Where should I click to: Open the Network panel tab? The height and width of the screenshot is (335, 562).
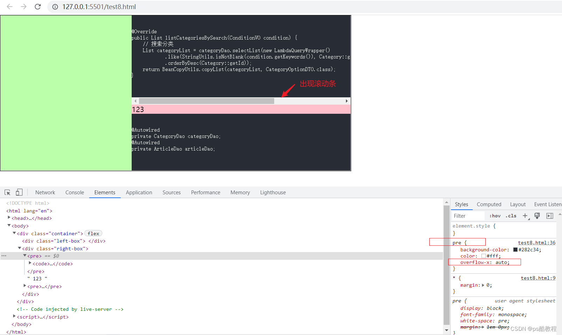(x=45, y=193)
